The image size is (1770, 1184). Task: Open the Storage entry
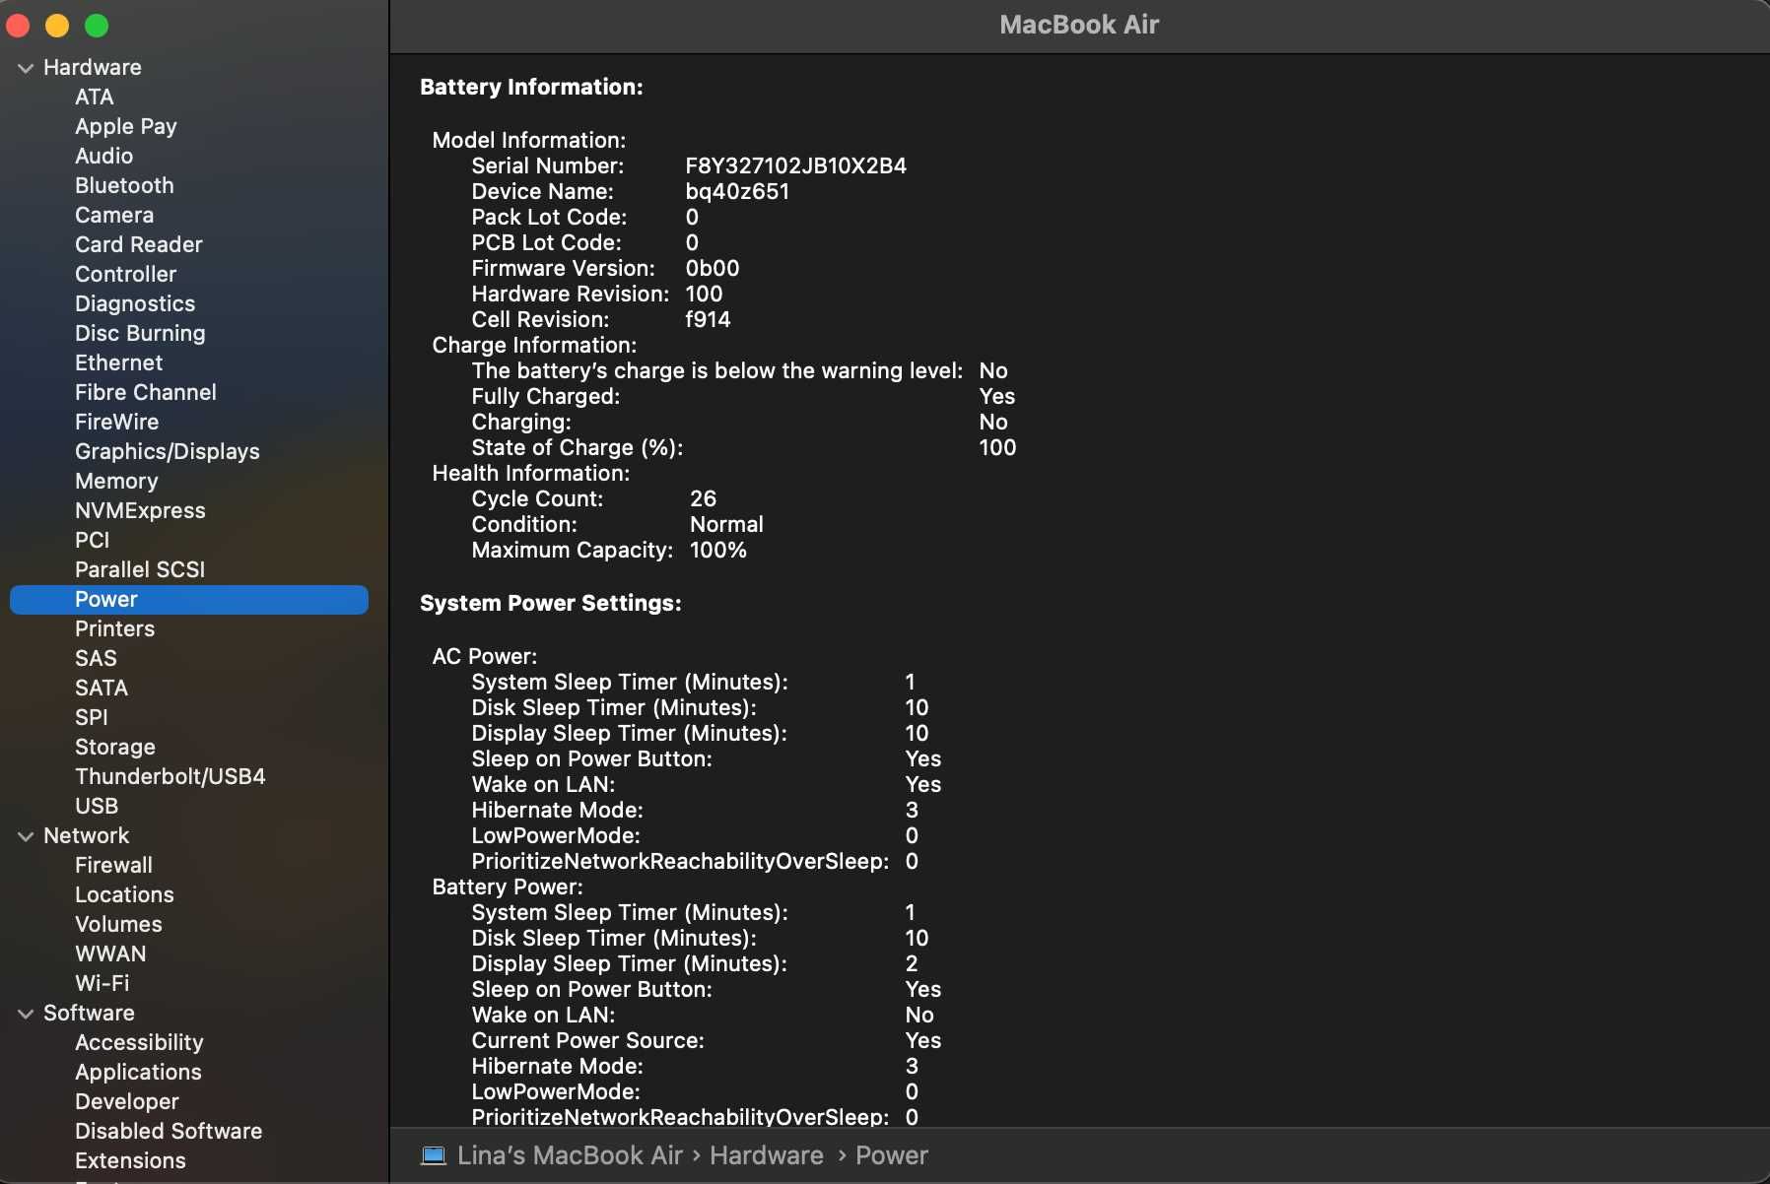tap(115, 747)
